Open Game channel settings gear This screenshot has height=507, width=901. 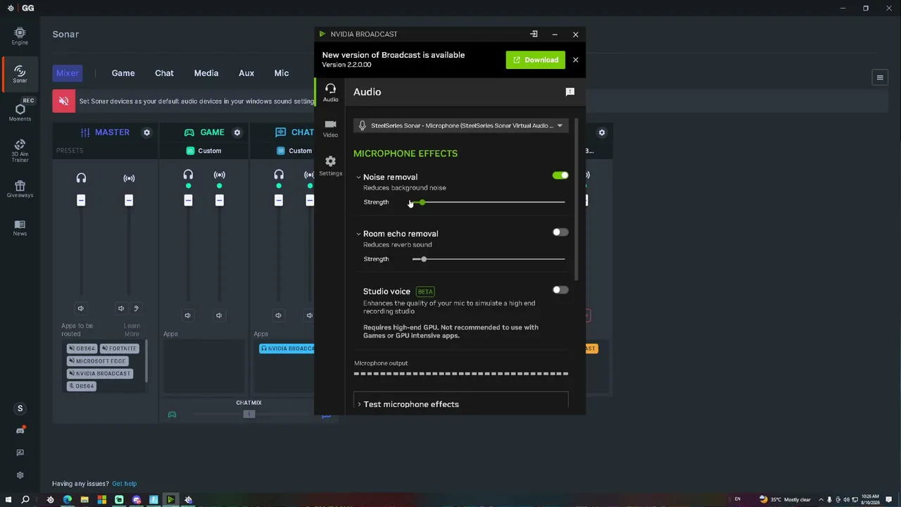click(237, 132)
